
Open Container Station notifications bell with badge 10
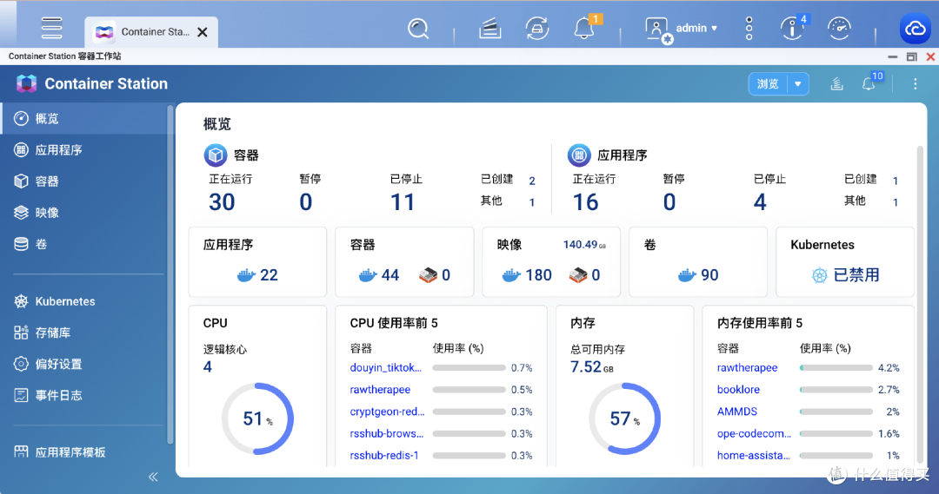[x=870, y=82]
